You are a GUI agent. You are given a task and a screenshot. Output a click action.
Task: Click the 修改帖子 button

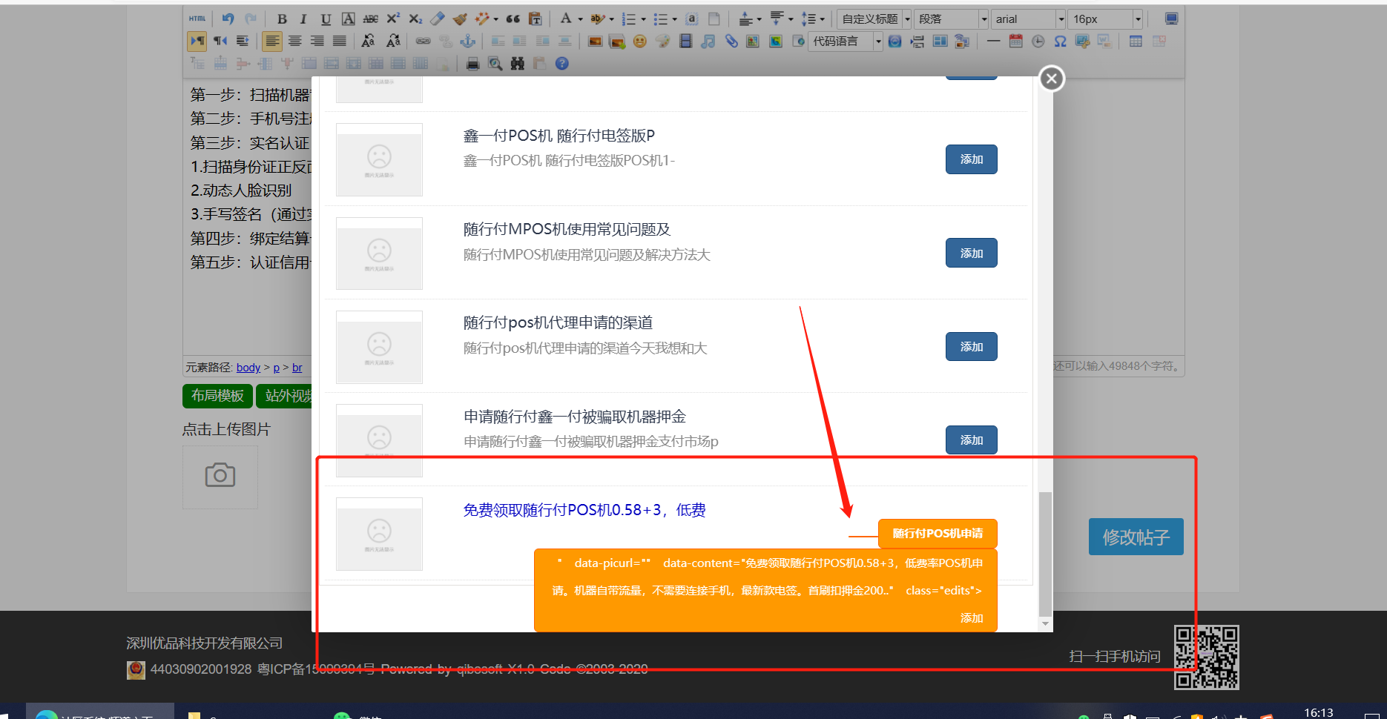(x=1136, y=537)
